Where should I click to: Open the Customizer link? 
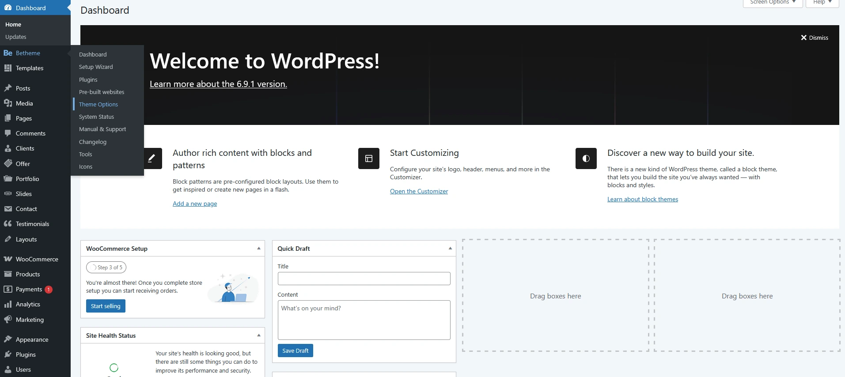click(419, 191)
